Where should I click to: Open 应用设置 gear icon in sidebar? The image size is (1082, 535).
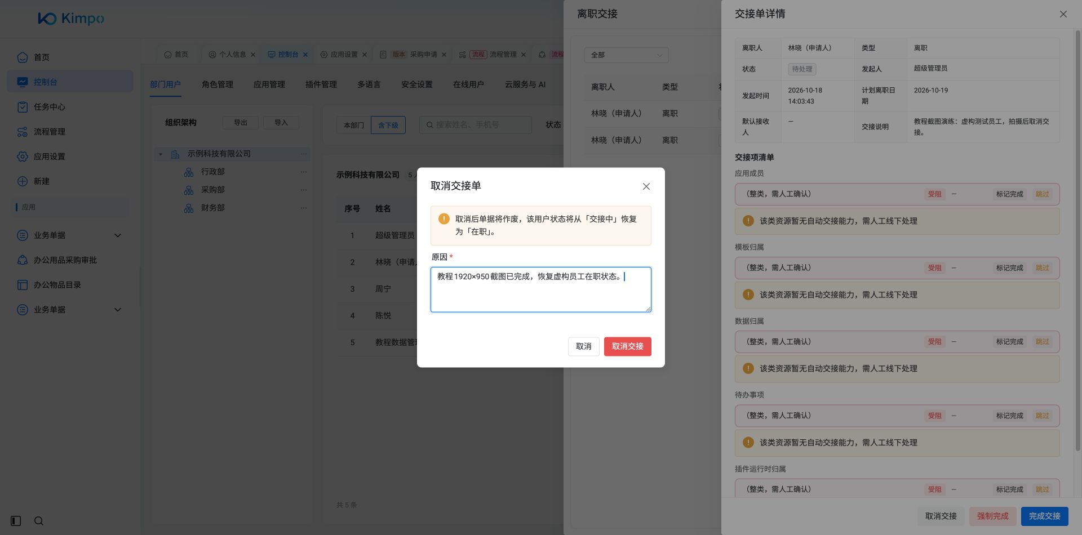tap(23, 156)
